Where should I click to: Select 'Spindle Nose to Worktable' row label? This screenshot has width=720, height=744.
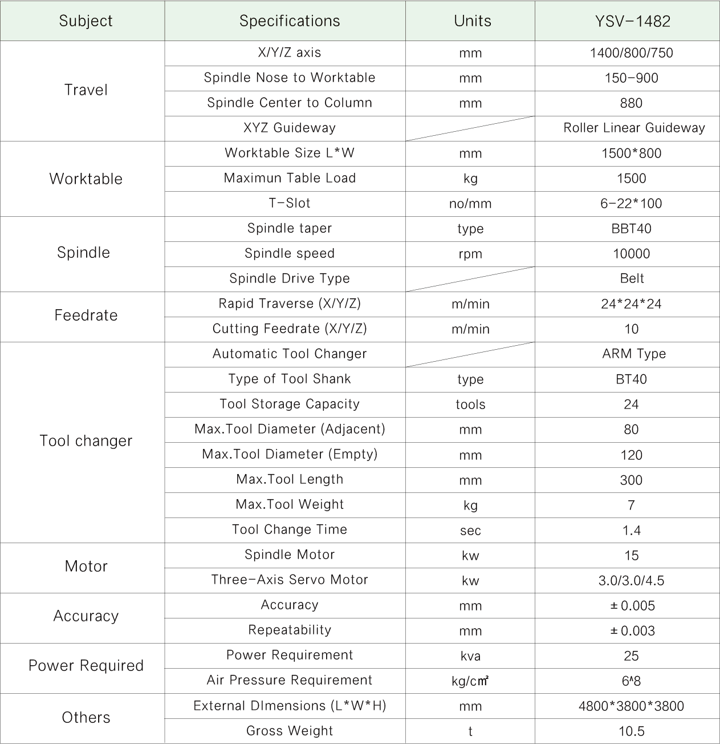(285, 78)
